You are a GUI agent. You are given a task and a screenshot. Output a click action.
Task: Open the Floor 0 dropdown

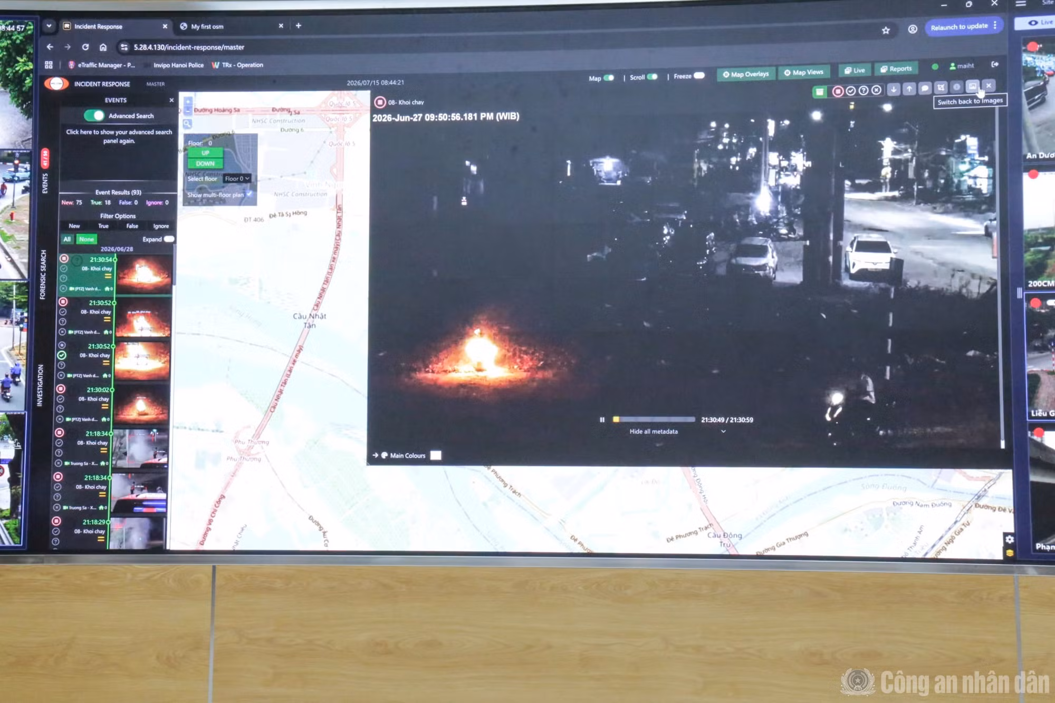click(237, 179)
